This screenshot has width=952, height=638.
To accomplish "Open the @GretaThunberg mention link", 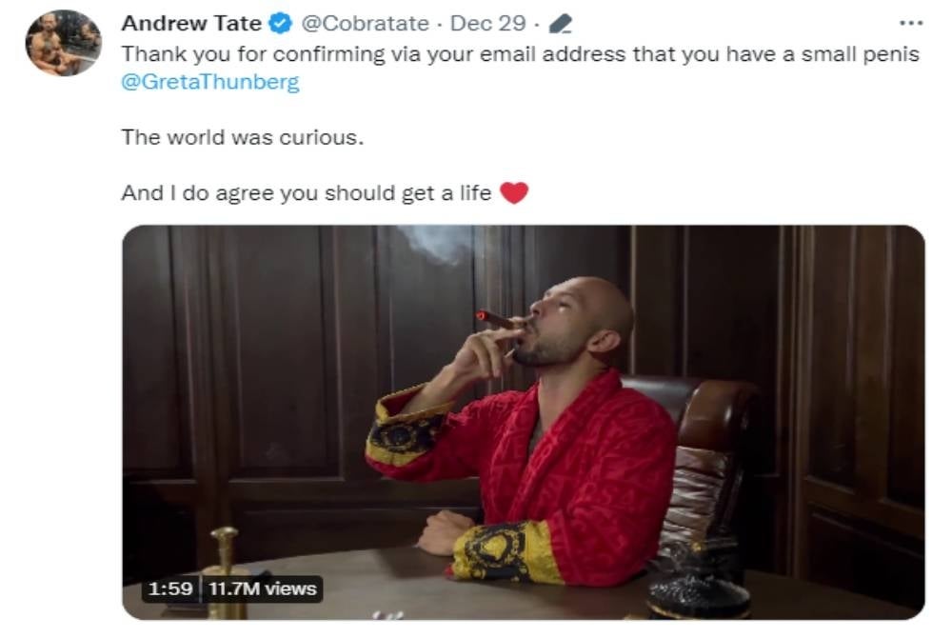I will pyautogui.click(x=210, y=81).
